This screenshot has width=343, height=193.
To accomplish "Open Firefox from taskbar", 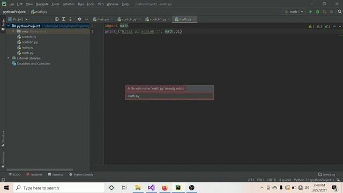I will coord(165,188).
